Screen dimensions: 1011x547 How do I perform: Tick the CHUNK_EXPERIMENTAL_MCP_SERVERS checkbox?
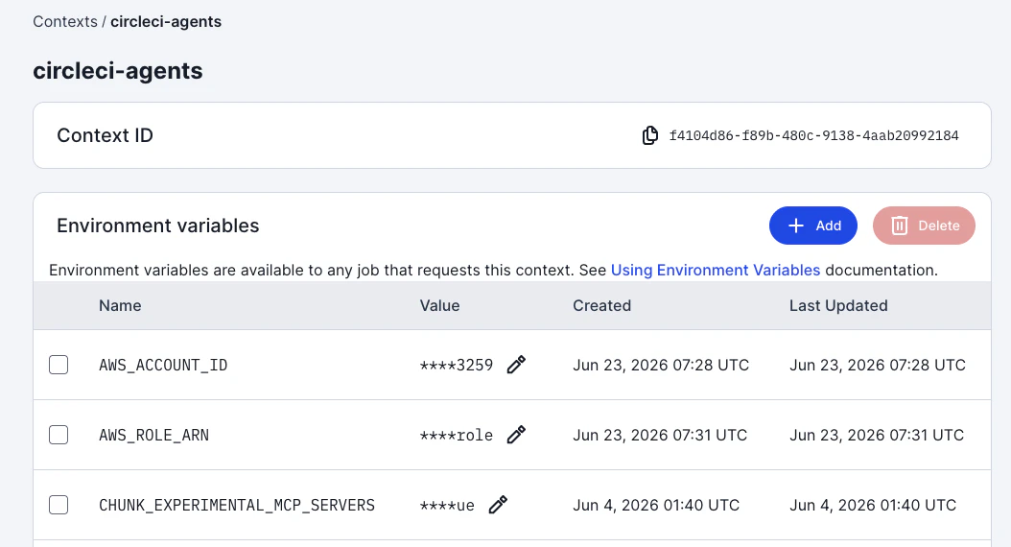(x=59, y=505)
